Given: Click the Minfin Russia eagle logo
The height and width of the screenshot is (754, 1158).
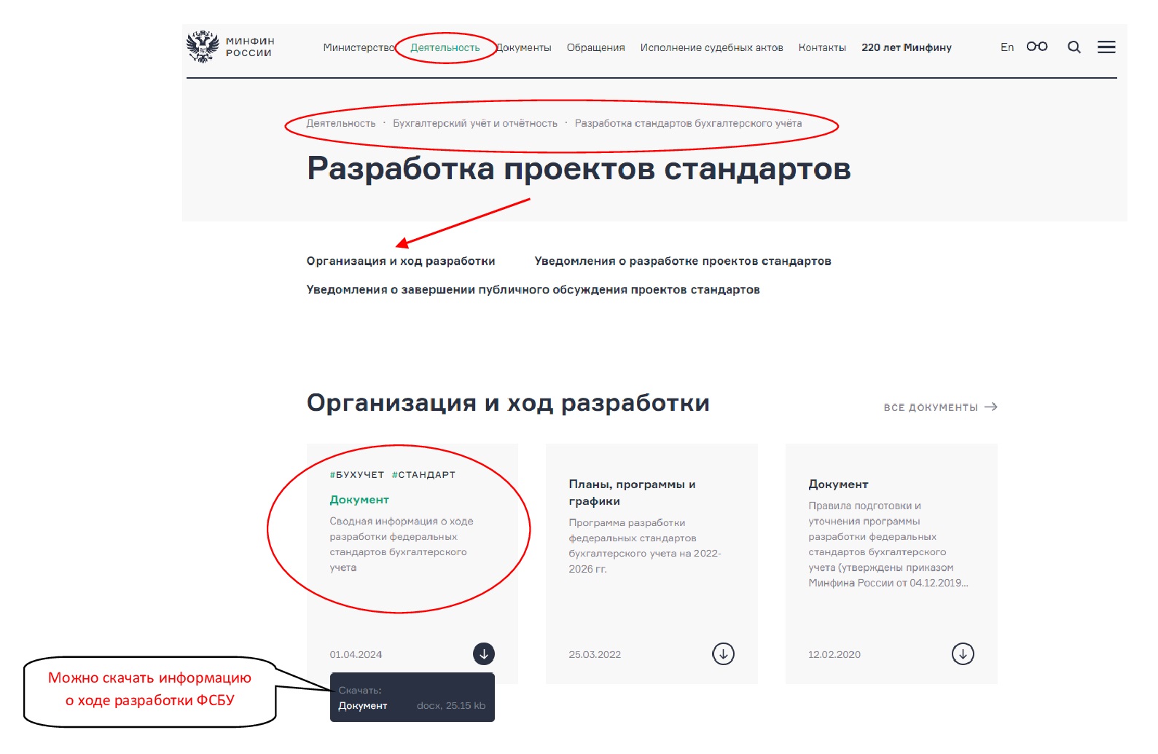Looking at the screenshot, I should coord(203,47).
